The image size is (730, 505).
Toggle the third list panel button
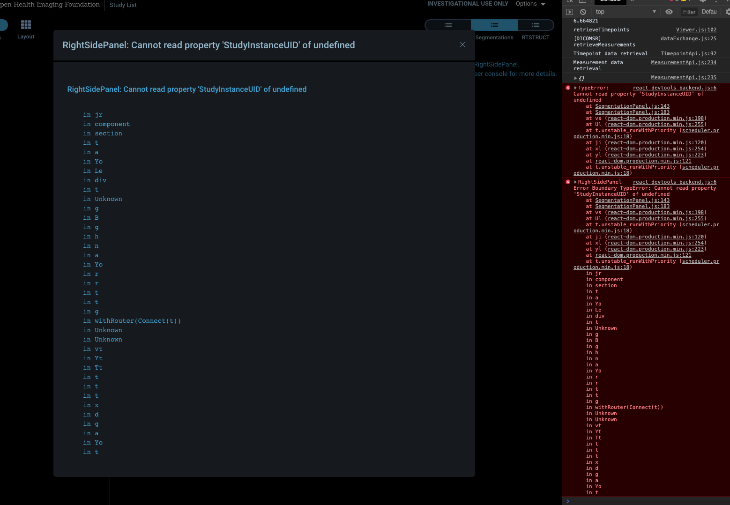(x=536, y=25)
